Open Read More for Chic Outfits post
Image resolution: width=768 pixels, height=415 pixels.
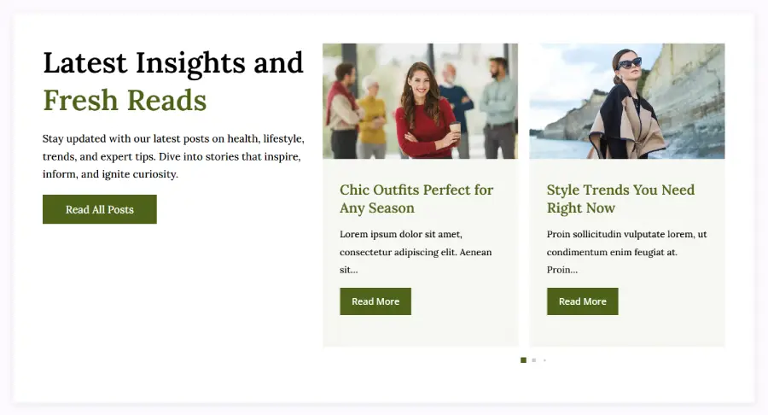[375, 301]
